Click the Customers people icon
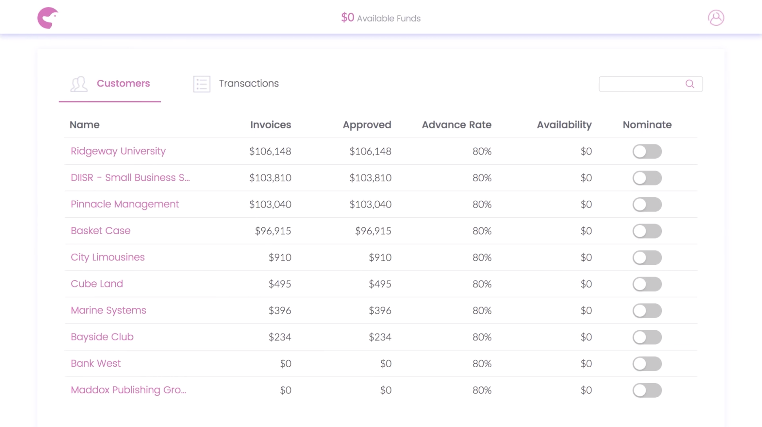The image size is (762, 427). click(79, 84)
